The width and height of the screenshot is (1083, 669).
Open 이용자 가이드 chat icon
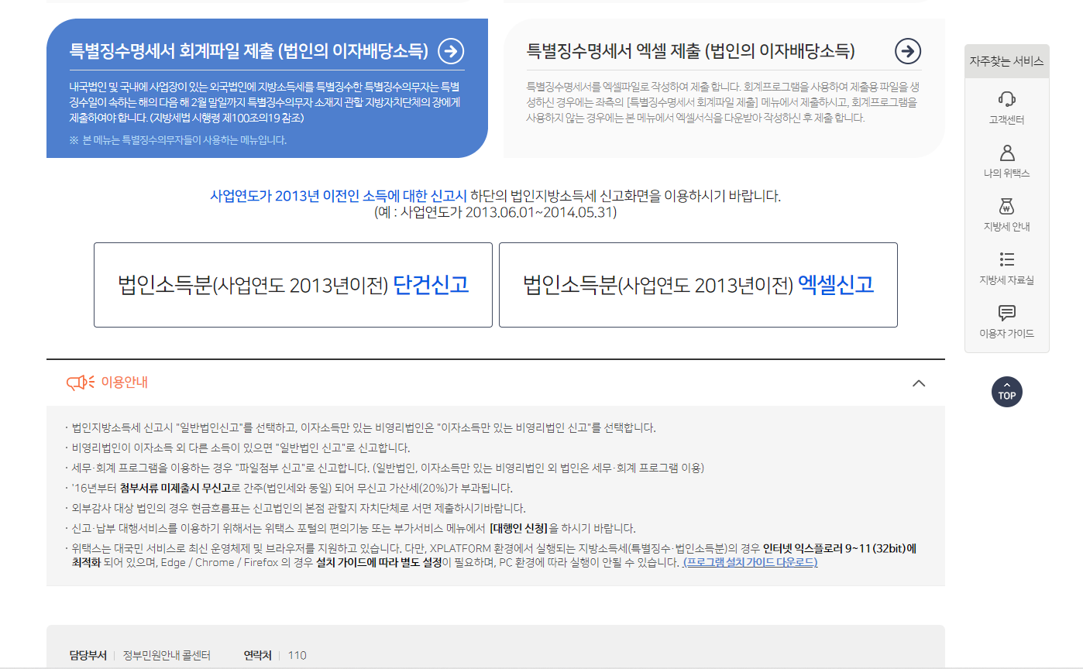pyautogui.click(x=1007, y=313)
